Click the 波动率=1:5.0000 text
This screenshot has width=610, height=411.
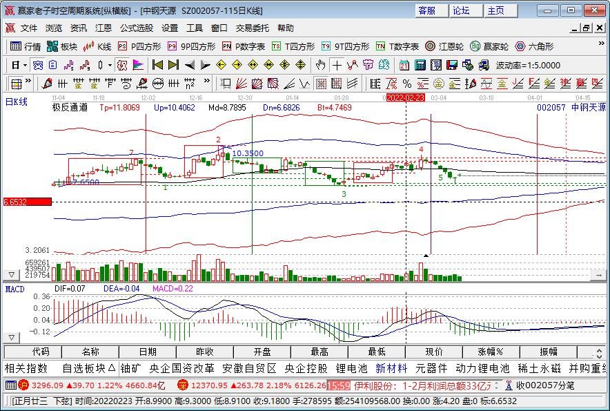coord(528,65)
